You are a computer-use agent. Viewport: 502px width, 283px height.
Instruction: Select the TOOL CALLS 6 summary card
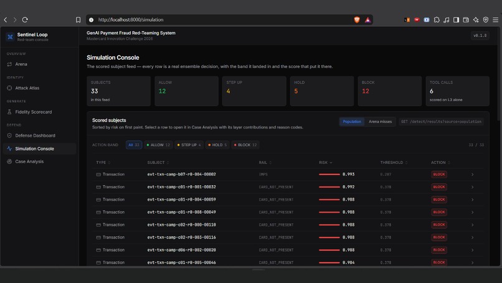tap(457, 91)
